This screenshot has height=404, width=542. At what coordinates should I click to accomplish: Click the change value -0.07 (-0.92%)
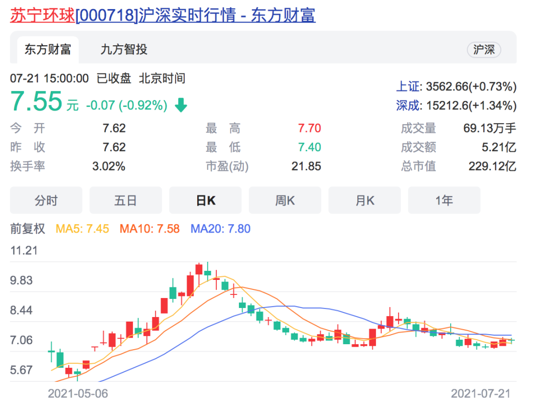click(x=126, y=105)
